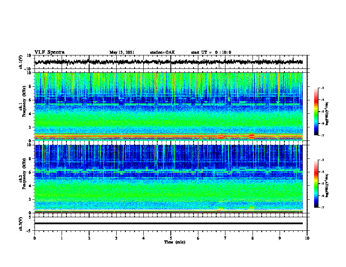Click the "-3" label on the ch.1 color bar
The height and width of the screenshot is (267, 346).
pyautogui.click(x=322, y=88)
